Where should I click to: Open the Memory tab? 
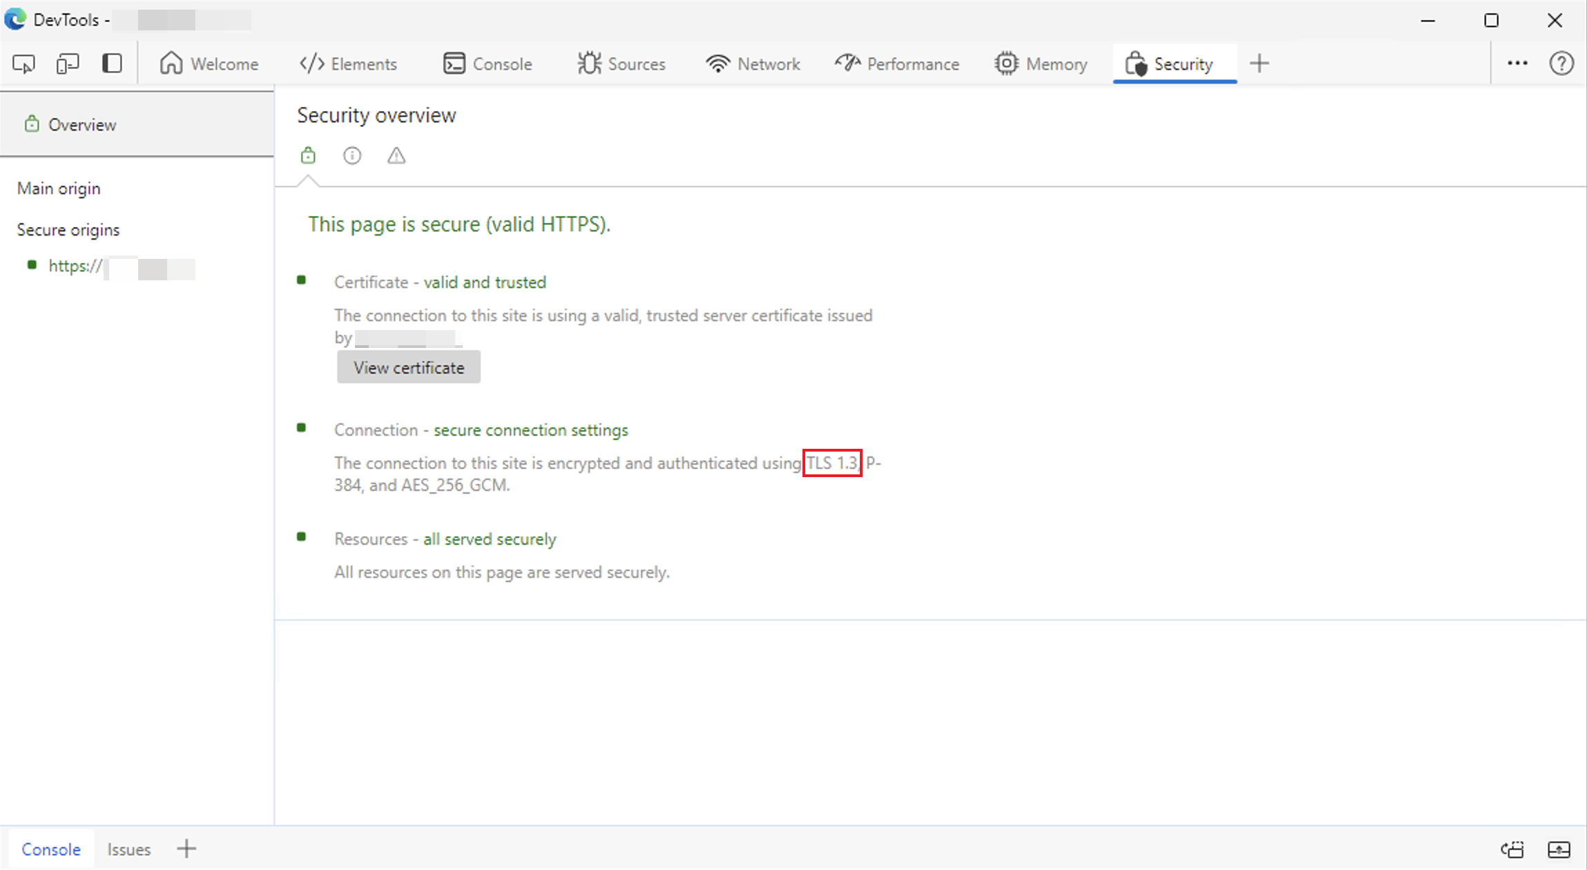click(1041, 64)
